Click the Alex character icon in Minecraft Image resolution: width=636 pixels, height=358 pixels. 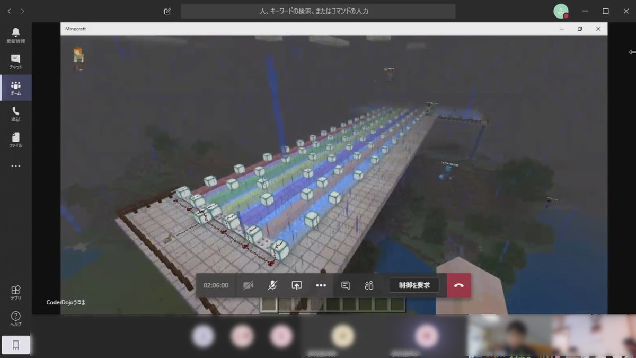(x=78, y=58)
